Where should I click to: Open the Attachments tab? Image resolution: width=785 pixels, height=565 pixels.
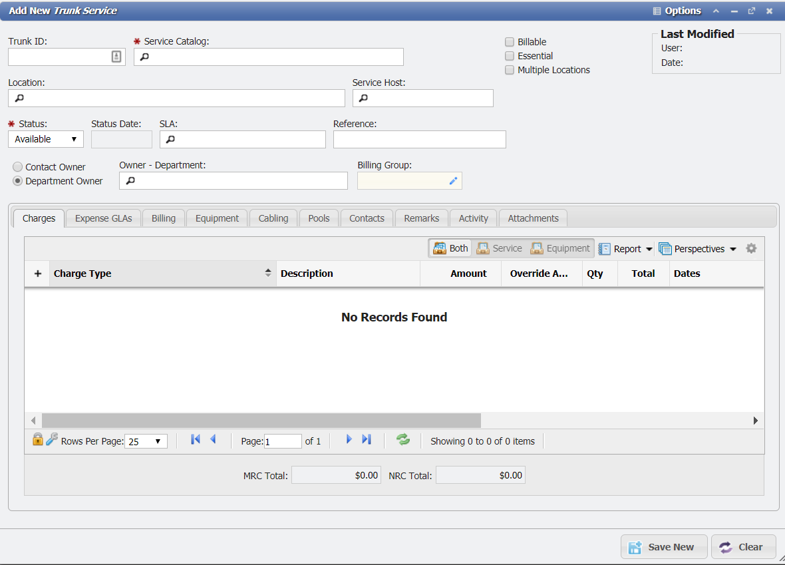533,218
